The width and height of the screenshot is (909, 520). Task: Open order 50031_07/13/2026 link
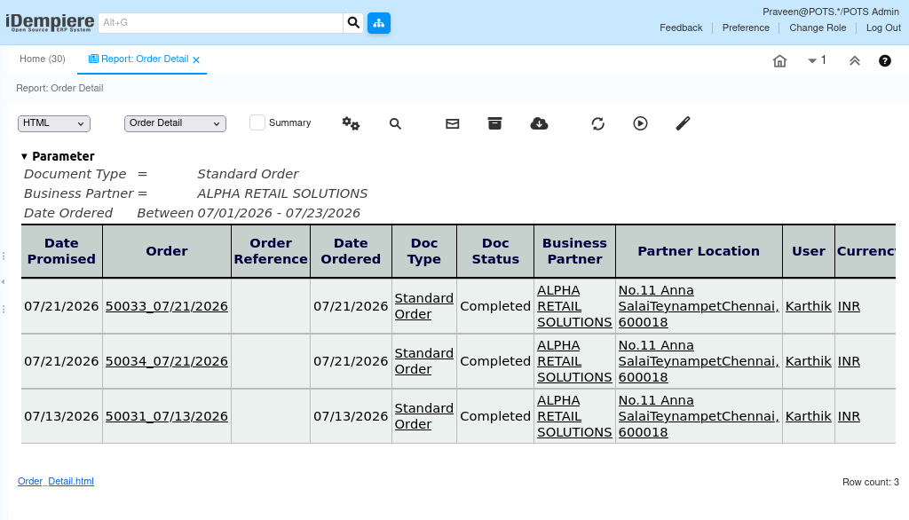[166, 416]
